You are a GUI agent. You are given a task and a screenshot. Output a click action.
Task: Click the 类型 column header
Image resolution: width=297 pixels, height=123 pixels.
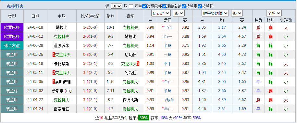[12, 16]
